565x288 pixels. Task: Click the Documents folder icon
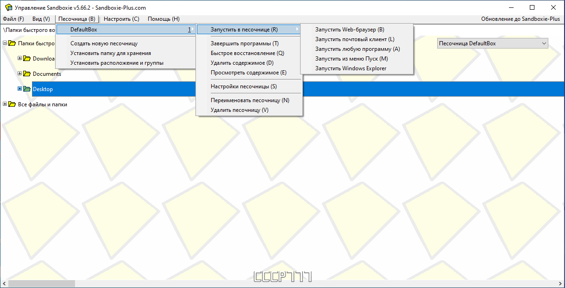click(x=27, y=74)
